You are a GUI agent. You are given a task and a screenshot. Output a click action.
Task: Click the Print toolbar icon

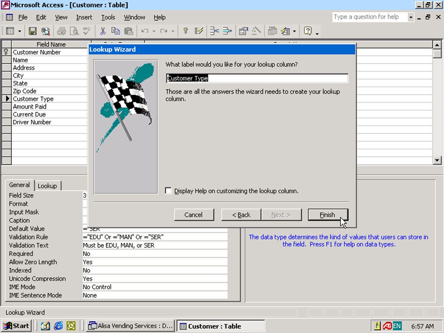pyautogui.click(x=61, y=31)
